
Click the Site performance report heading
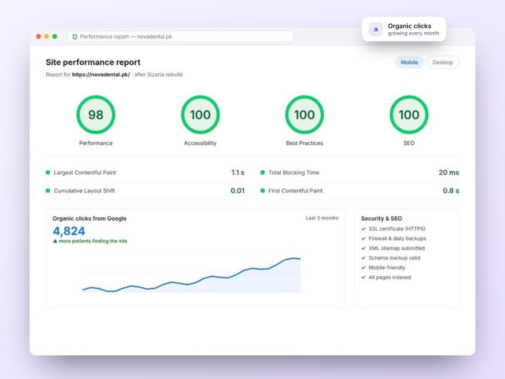pos(93,62)
